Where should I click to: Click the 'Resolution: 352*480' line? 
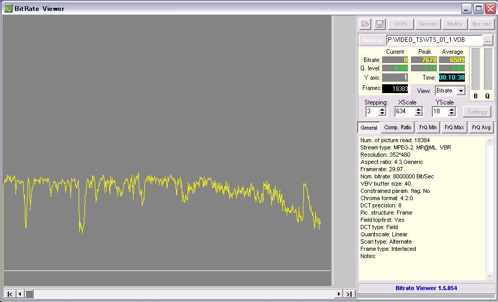tap(385, 155)
